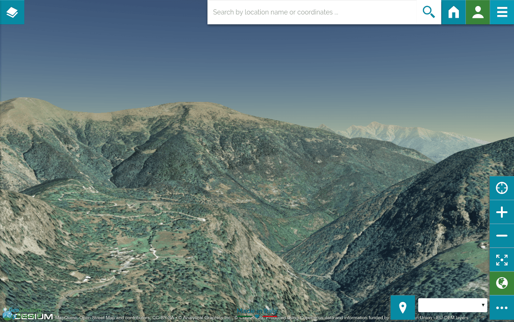Locate my position with crosshair button
The height and width of the screenshot is (322, 514).
point(501,188)
